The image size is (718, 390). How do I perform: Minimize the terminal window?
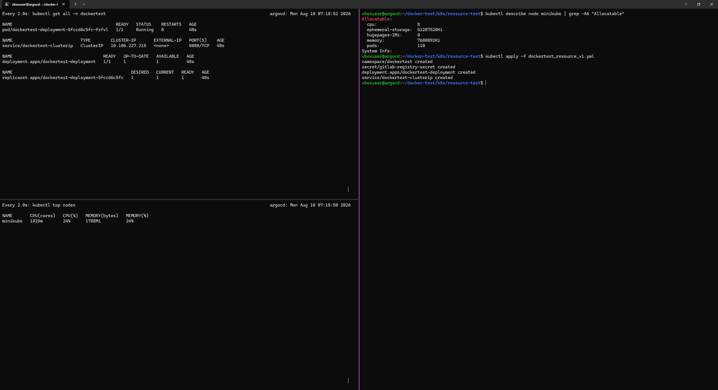click(x=686, y=4)
